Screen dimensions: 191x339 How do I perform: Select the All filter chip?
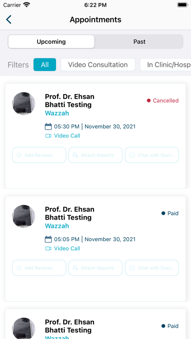[45, 65]
